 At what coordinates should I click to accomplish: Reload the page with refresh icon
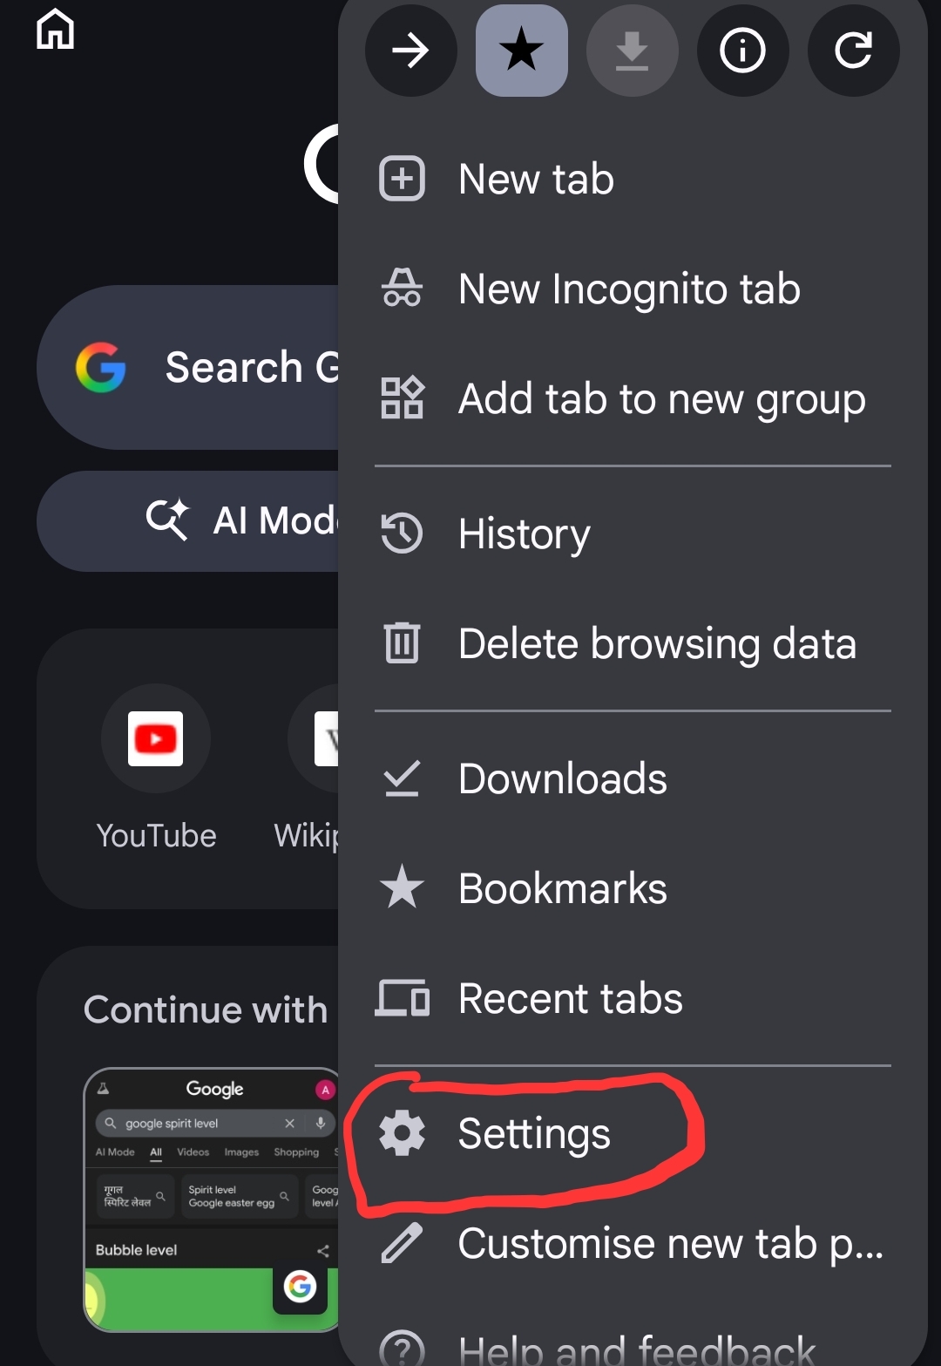click(x=853, y=51)
